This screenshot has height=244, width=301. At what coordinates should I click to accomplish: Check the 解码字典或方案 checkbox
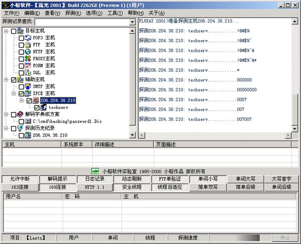pos(14,114)
